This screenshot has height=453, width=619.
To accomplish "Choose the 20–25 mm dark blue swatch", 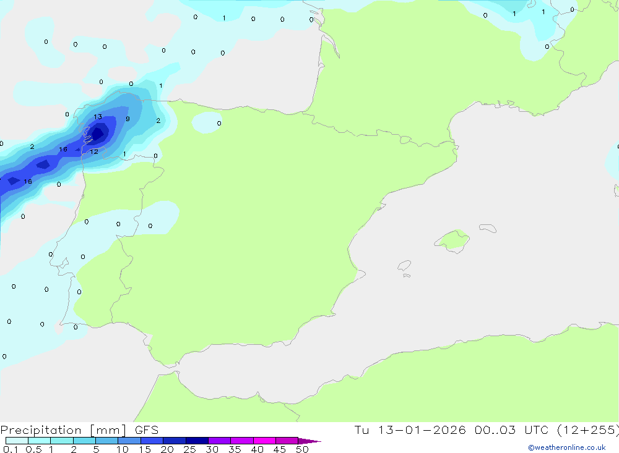I will point(175,441).
